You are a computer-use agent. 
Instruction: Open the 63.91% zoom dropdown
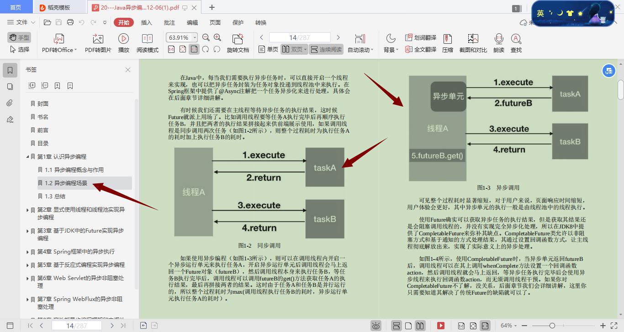pos(195,37)
